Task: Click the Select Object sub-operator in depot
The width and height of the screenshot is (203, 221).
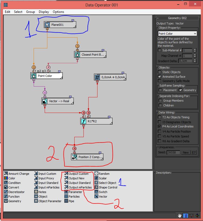Action: click(x=96, y=183)
